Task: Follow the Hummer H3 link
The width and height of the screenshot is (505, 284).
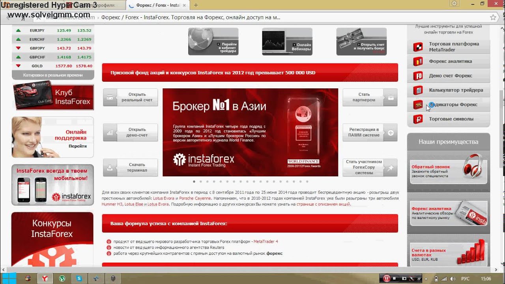Action: 112,204
